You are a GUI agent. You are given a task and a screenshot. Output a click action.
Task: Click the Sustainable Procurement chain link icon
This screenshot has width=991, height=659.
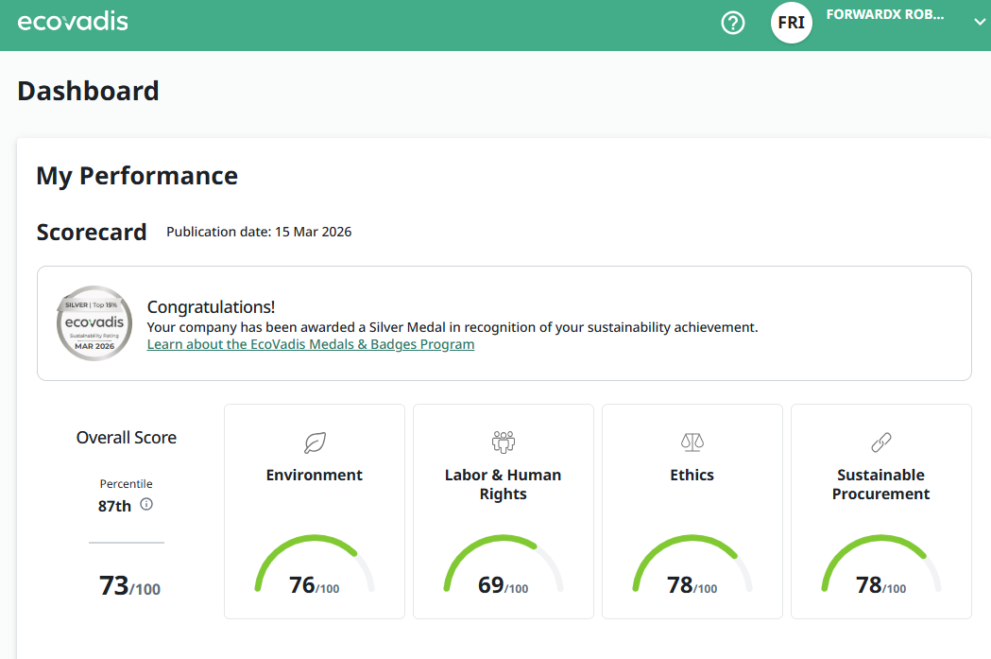tap(880, 442)
